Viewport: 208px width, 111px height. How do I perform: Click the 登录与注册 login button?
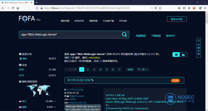point(177,19)
